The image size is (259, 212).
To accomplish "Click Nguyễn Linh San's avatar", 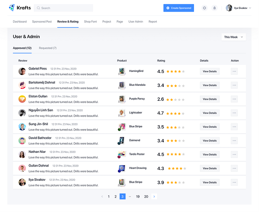I will 22,113.
